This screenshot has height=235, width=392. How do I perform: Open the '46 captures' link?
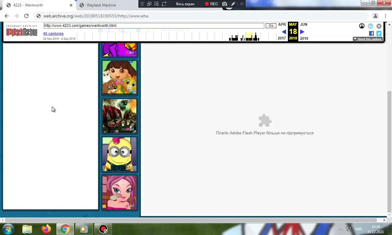tap(53, 34)
